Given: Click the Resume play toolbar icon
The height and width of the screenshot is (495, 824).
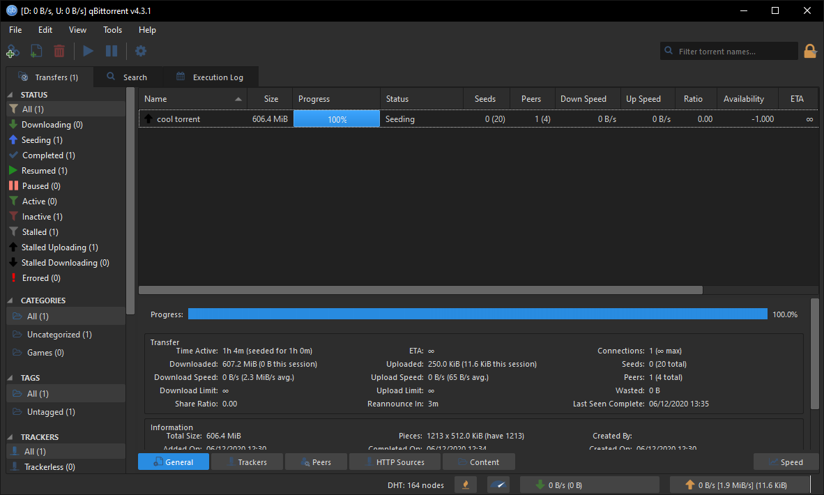Looking at the screenshot, I should [89, 52].
